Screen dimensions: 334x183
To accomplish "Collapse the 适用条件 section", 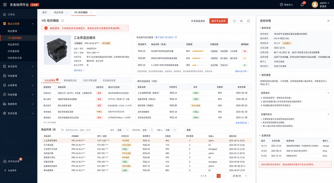I will pos(328,93).
